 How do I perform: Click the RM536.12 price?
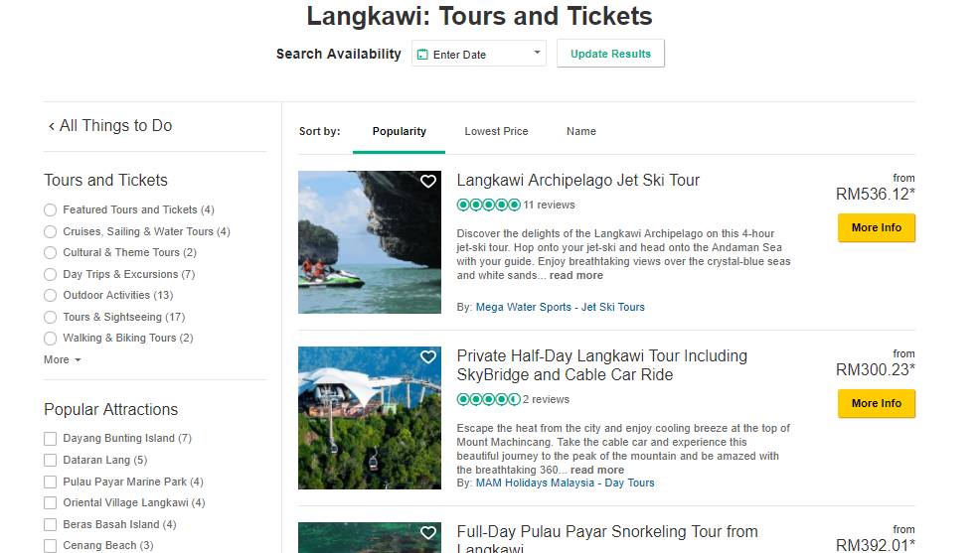(x=876, y=195)
